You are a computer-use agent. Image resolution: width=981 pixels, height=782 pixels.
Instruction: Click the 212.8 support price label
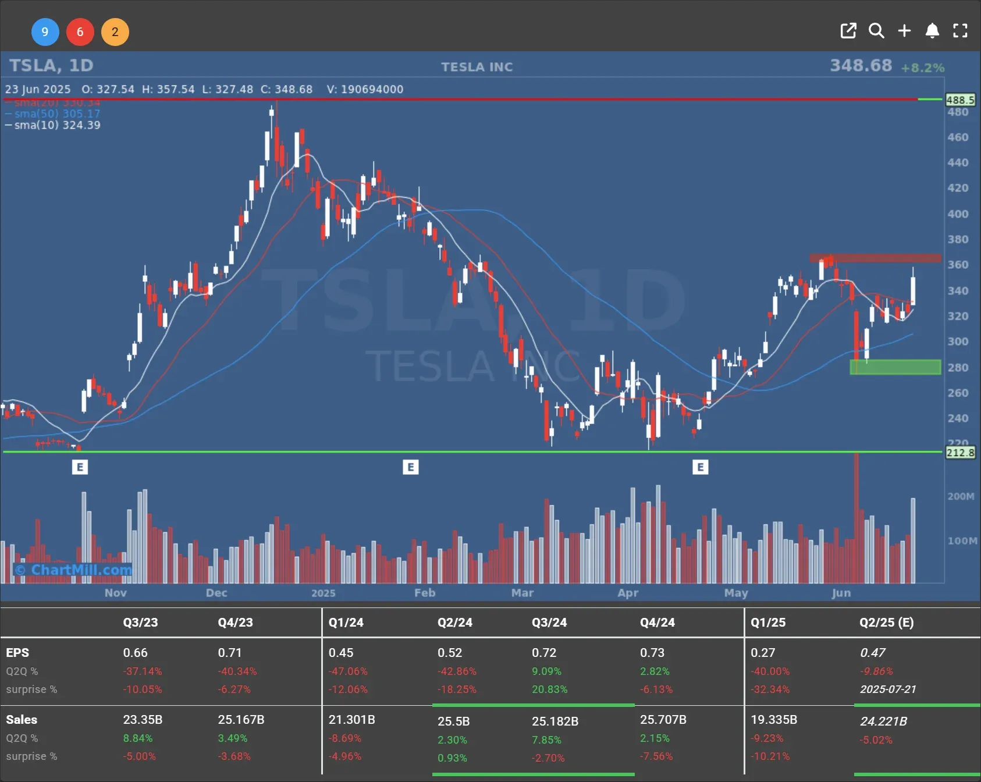(960, 452)
